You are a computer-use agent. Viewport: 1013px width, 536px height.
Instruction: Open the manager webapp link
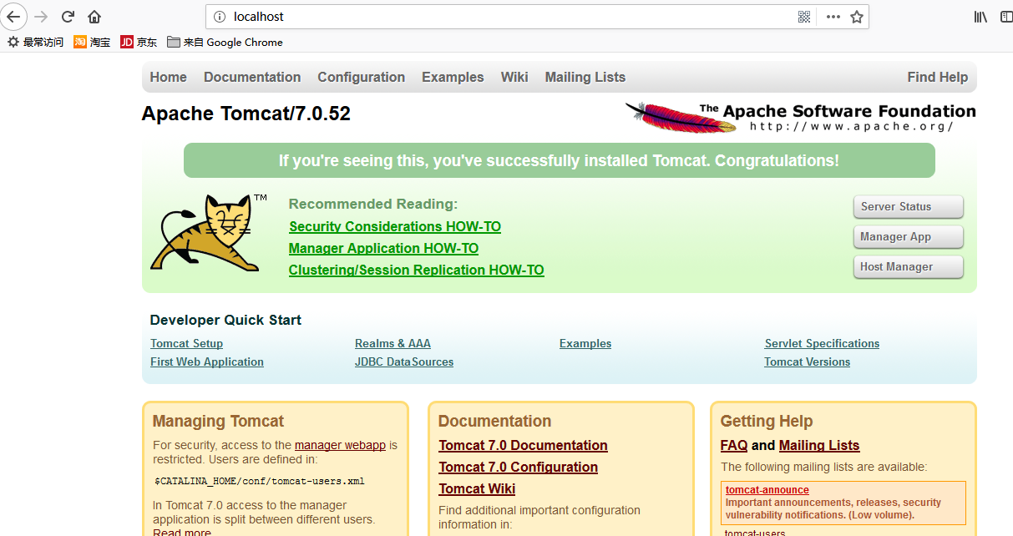(x=340, y=445)
